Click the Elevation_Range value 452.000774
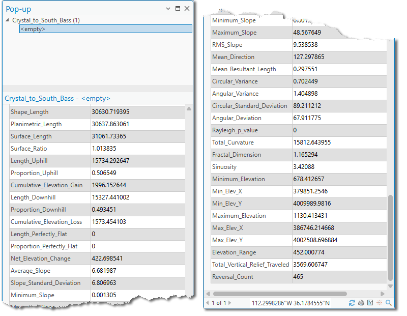 [x=309, y=252]
